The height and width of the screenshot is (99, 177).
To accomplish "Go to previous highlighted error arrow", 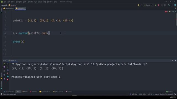I will tap(173, 12).
